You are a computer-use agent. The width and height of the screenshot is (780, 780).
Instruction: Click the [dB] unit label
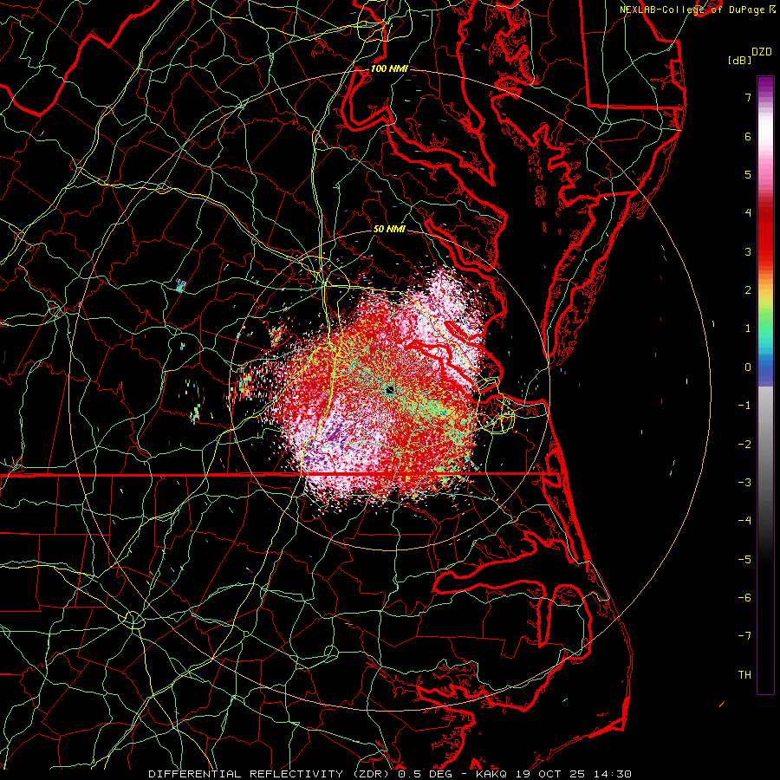(x=739, y=60)
